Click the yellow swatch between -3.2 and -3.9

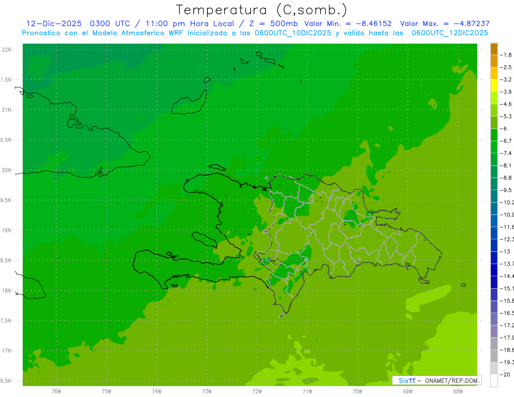(494, 86)
